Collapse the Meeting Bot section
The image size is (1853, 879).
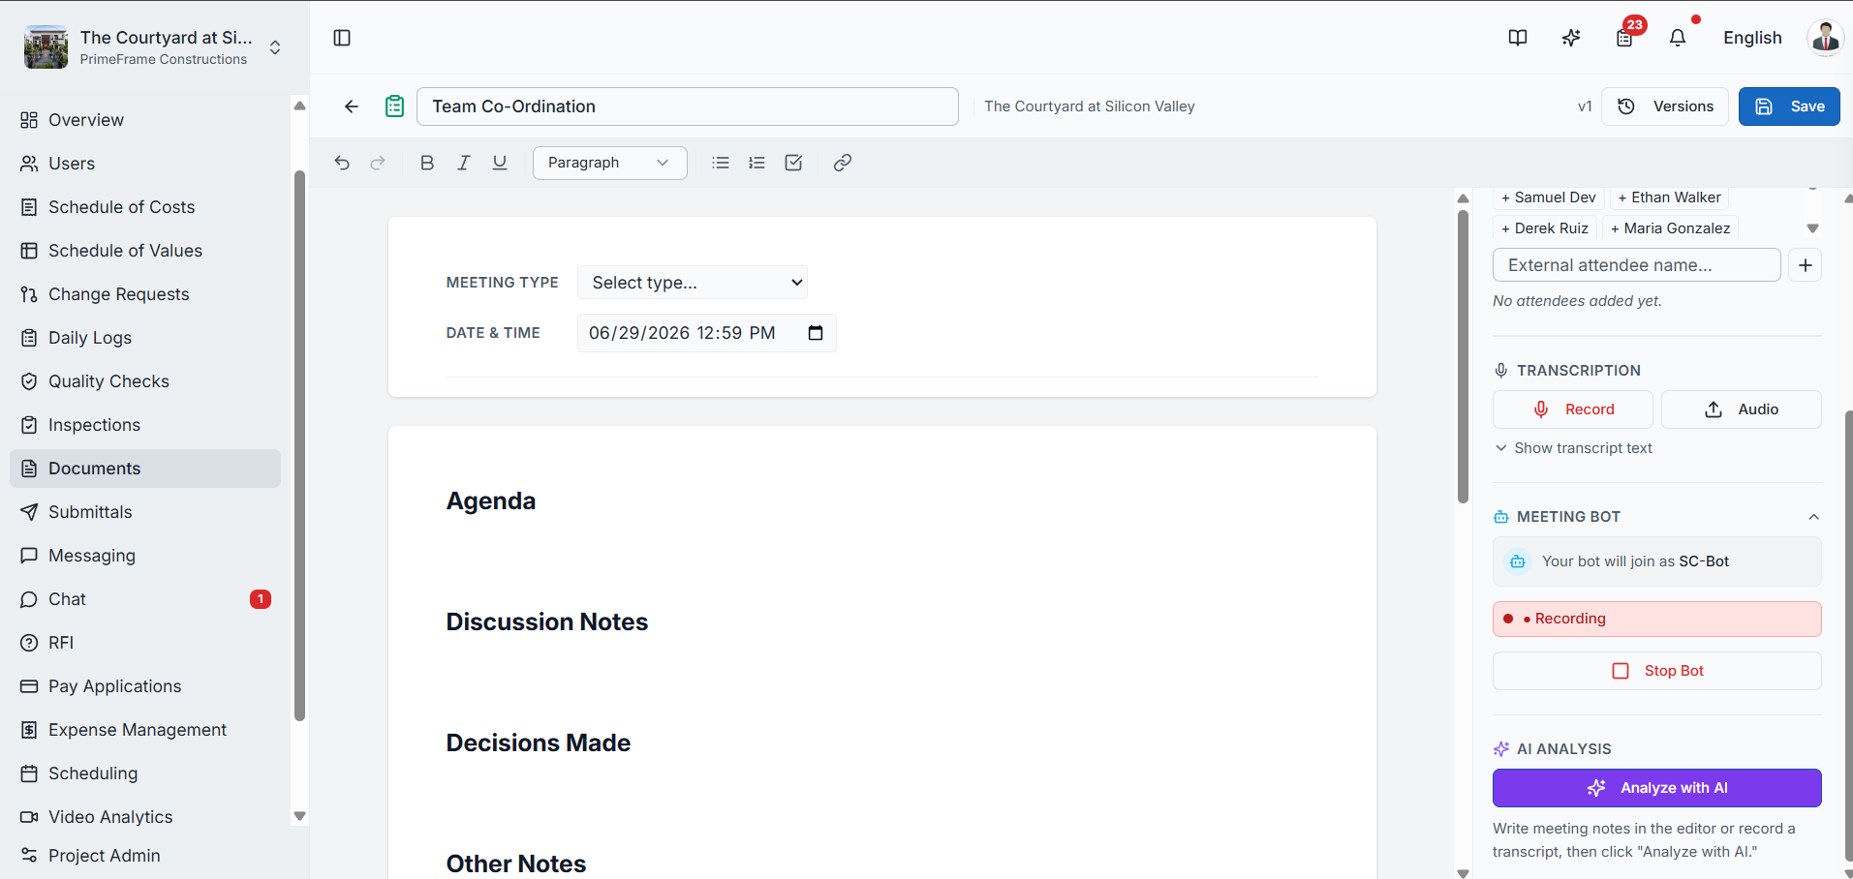point(1813,517)
